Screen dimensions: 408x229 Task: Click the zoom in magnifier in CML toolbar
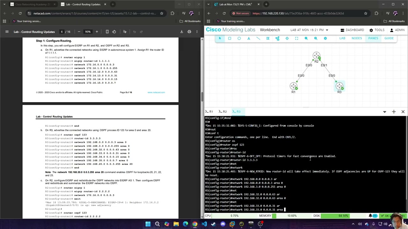pyautogui.click(x=316, y=38)
